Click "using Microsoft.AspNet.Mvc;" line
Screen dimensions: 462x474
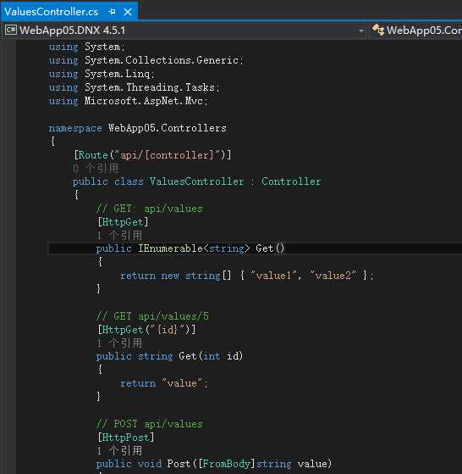point(128,101)
